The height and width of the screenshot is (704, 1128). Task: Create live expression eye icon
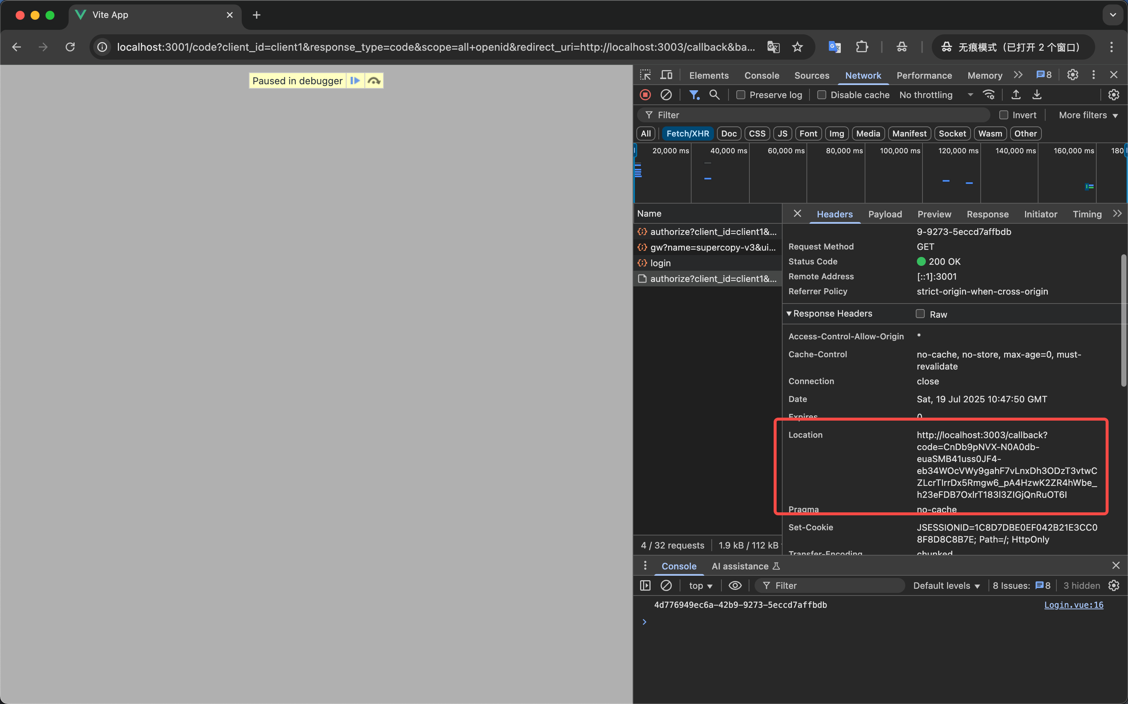coord(735,586)
